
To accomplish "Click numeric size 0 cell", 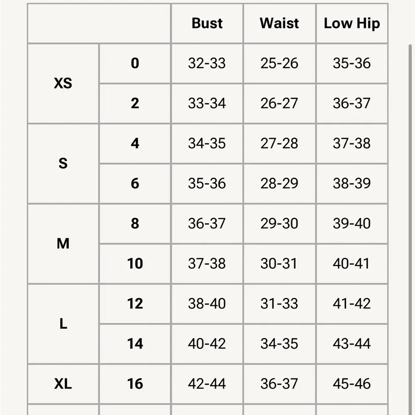I will [x=135, y=63].
